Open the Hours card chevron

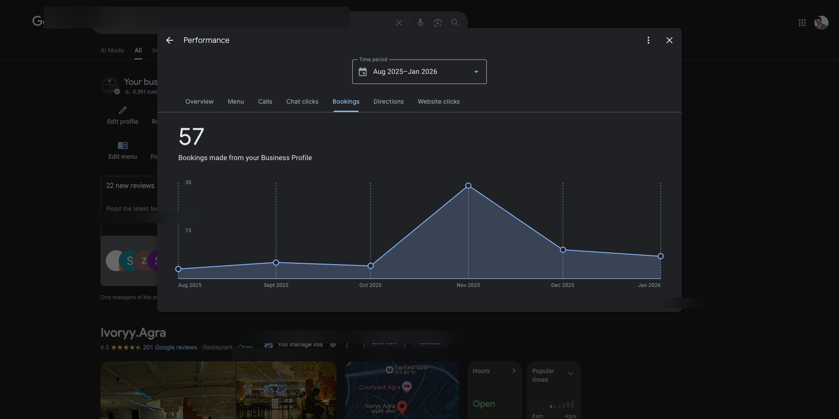click(514, 371)
